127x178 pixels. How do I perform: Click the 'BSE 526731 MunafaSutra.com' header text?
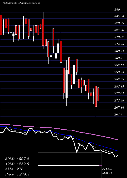click(x=21, y=3)
